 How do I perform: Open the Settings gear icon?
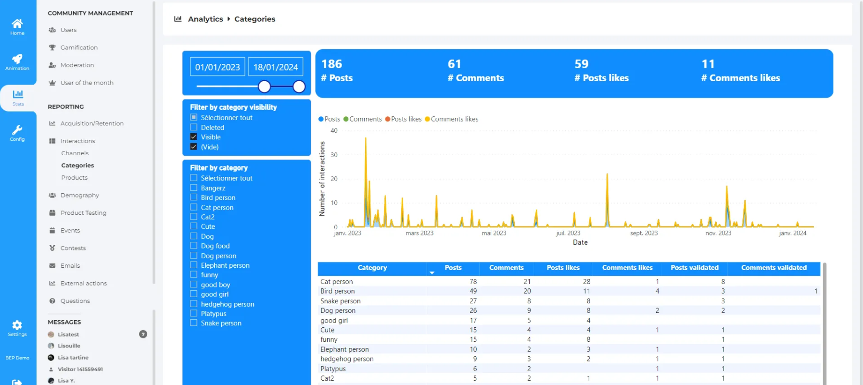(17, 325)
